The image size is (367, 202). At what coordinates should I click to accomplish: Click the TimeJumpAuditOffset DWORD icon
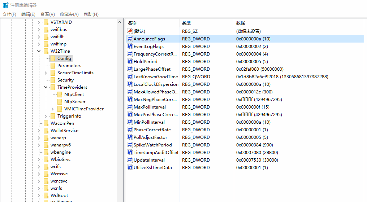coord(130,152)
